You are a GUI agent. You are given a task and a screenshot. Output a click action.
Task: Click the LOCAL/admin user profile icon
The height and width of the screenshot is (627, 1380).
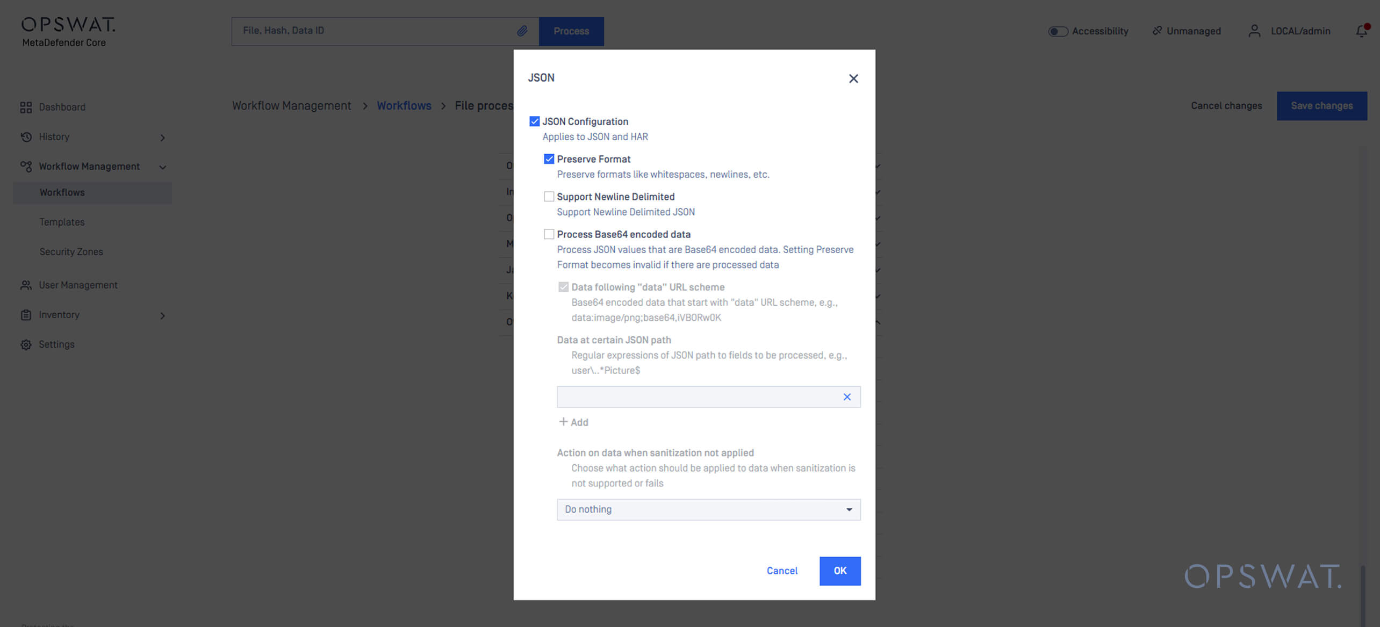click(1254, 31)
